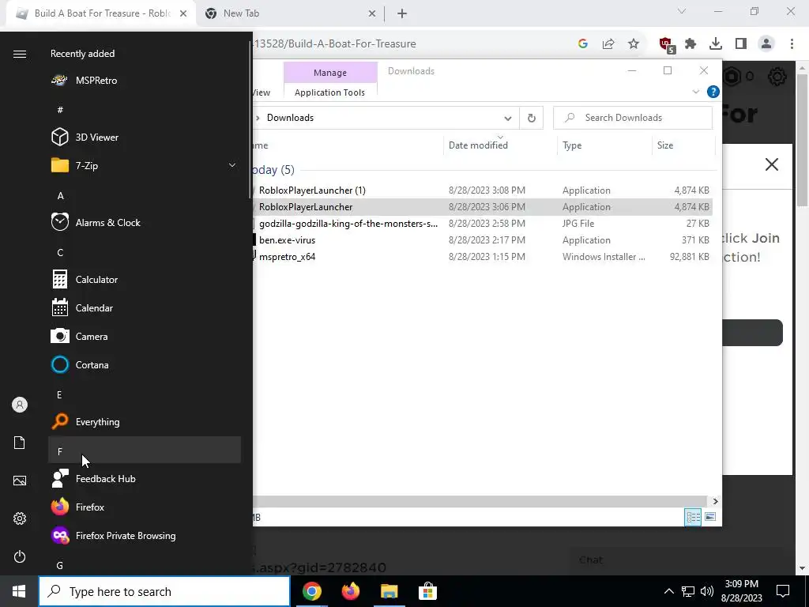Refresh the Downloads folder

tap(532, 119)
